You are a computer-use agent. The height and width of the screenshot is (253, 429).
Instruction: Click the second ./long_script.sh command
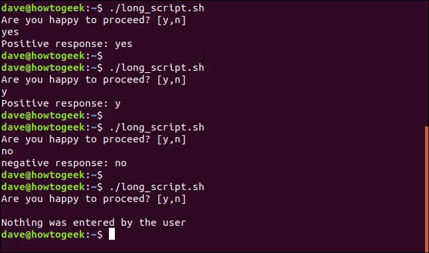pyautogui.click(x=157, y=68)
